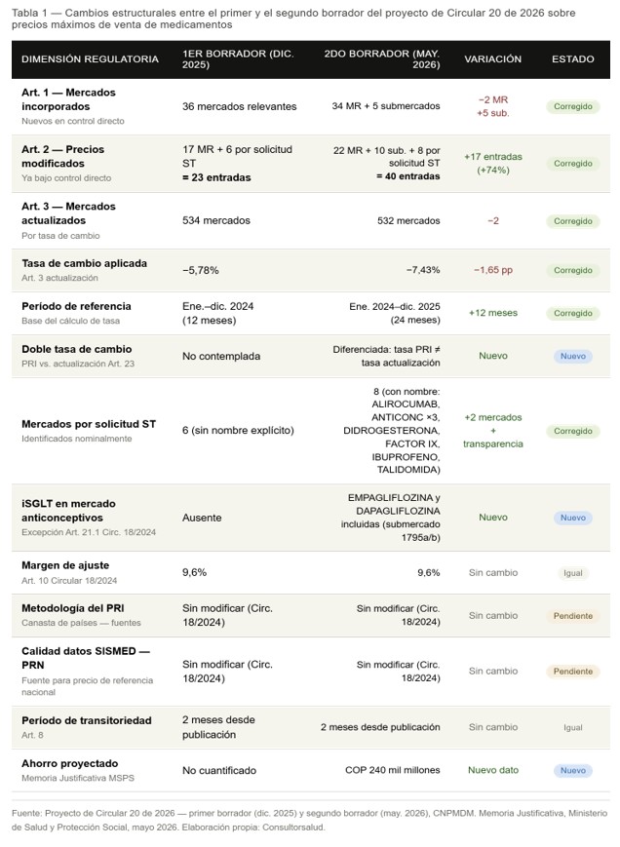Click the 1ER BORRADOR (DIC. 2025) header
The image size is (620, 847).
tap(238, 58)
